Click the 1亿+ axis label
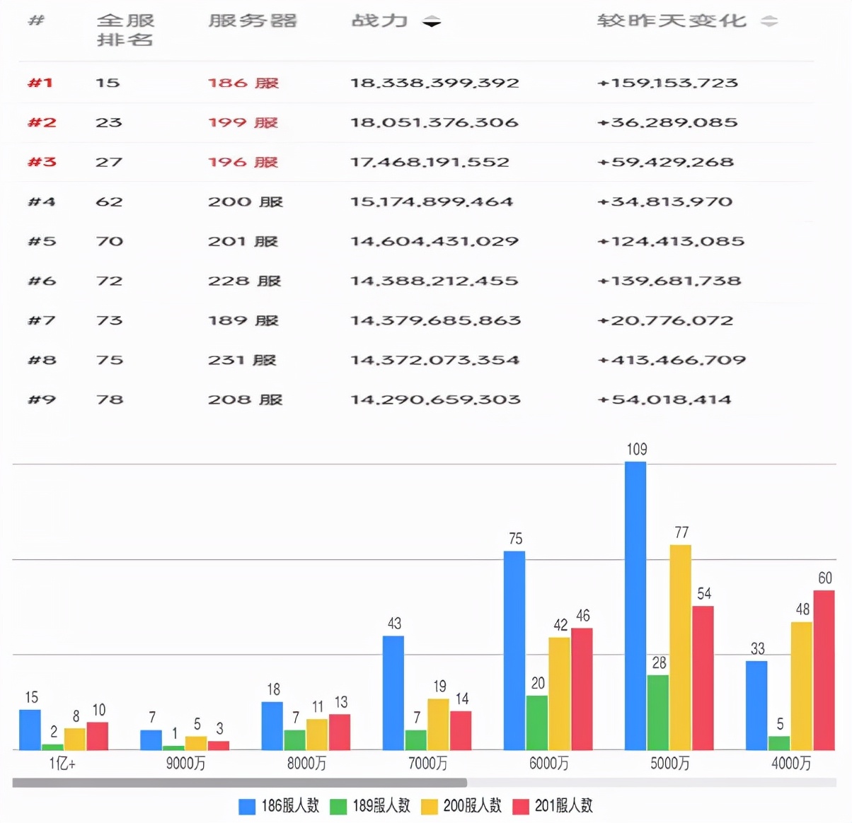The width and height of the screenshot is (852, 823). [x=62, y=764]
